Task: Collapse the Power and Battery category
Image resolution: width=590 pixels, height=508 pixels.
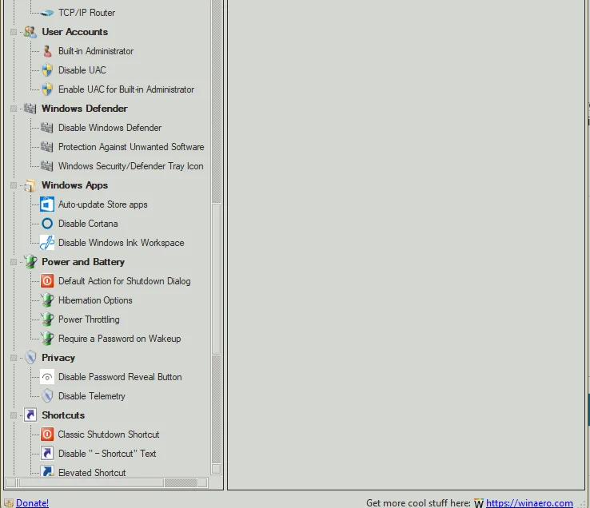Action: pyautogui.click(x=14, y=262)
